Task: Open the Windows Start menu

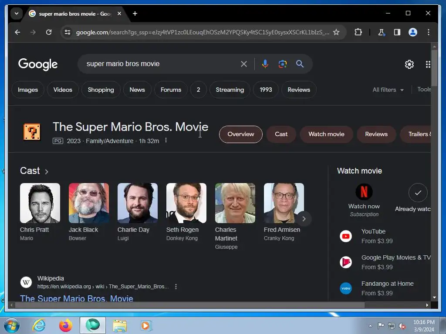Action: pyautogui.click(x=12, y=325)
